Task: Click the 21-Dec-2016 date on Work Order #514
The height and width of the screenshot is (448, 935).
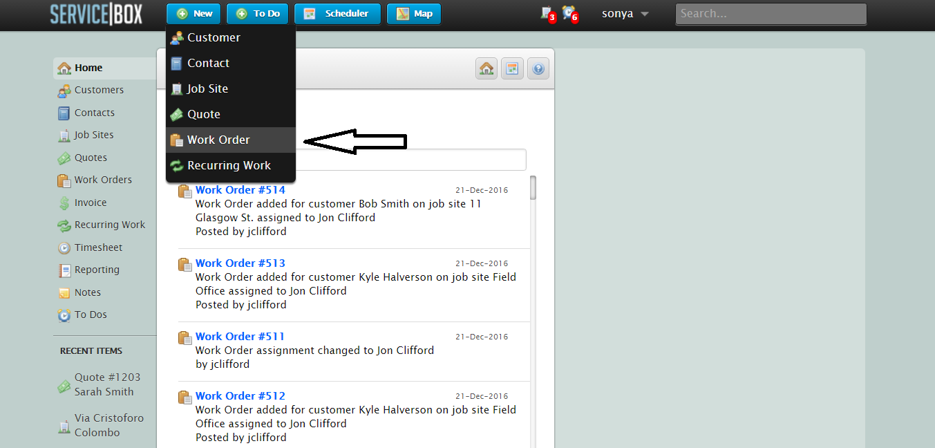Action: point(482,190)
